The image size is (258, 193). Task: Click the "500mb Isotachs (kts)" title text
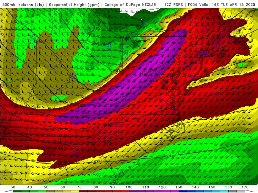pos(23,5)
